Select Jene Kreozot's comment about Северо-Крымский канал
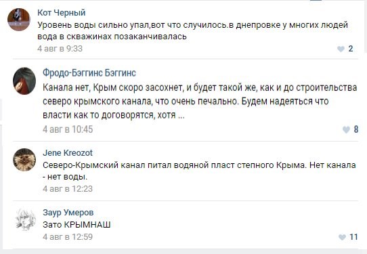Screen dimensions: 367x254 [x=199, y=171]
